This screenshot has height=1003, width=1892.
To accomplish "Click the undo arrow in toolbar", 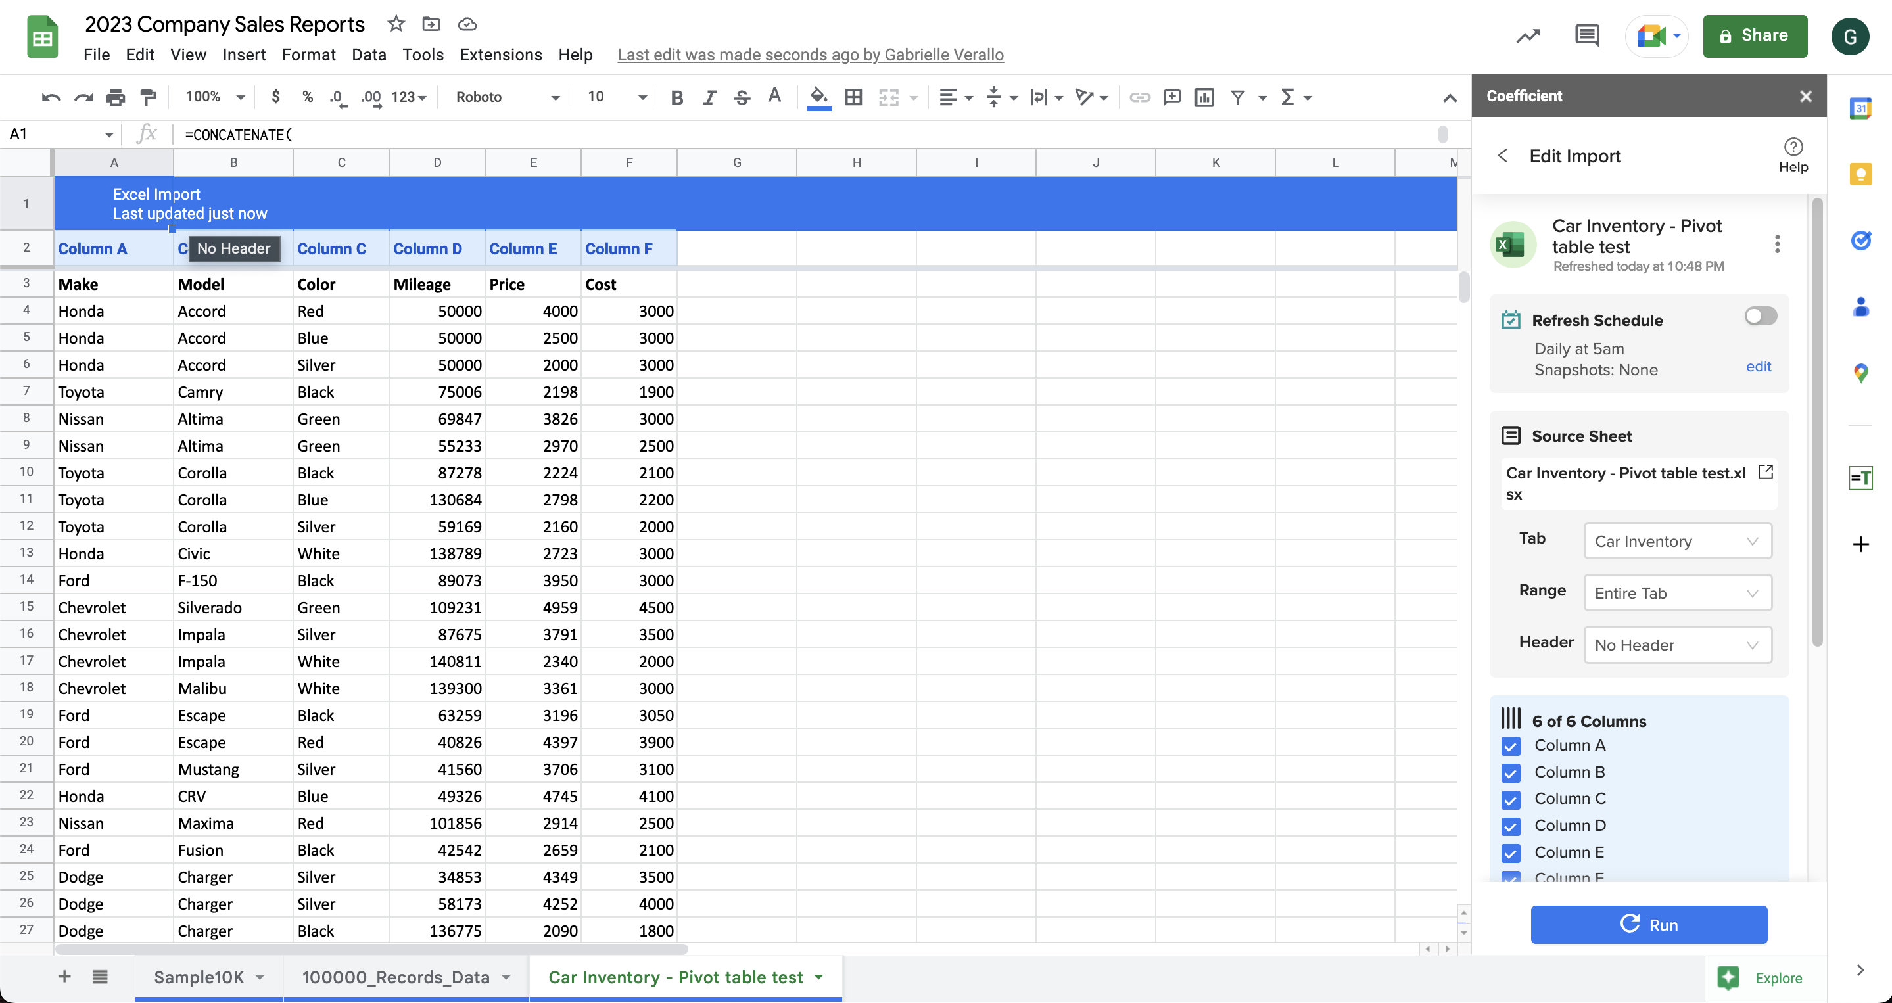I will point(51,97).
